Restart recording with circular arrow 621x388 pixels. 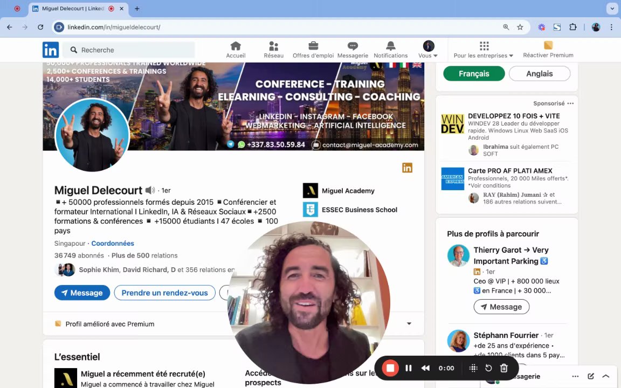click(488, 368)
